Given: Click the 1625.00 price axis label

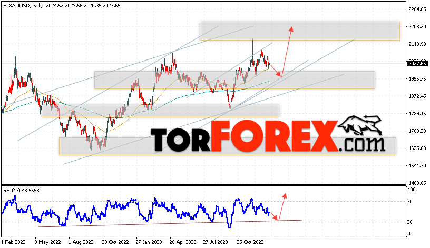Looking at the screenshot, I should coord(417,148).
